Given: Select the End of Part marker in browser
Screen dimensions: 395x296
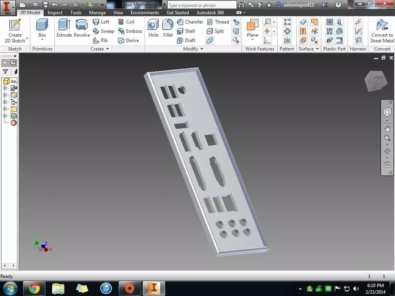Looking at the screenshot, I should (14, 123).
